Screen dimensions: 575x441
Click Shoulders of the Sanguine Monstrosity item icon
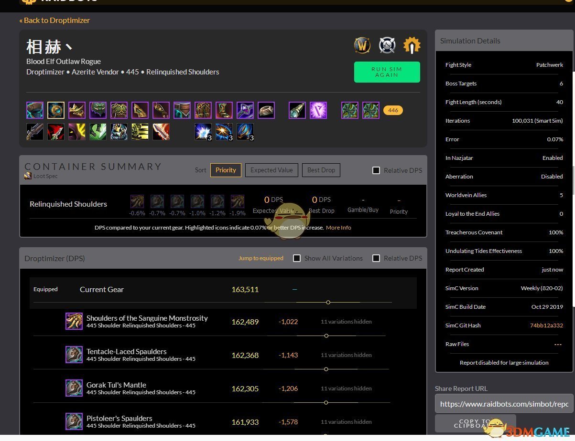(74, 321)
